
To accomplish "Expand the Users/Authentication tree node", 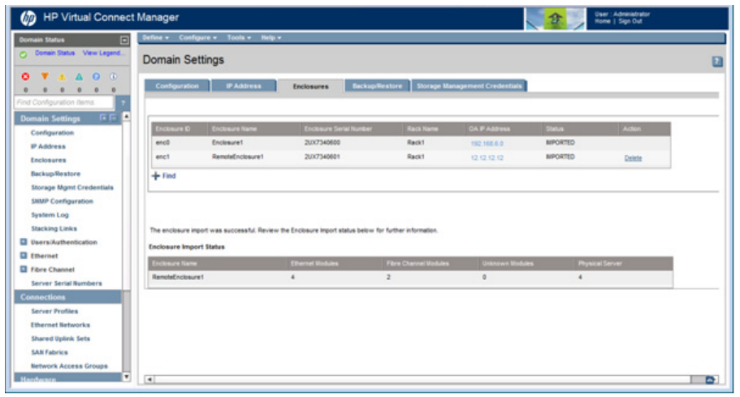I will coord(23,242).
